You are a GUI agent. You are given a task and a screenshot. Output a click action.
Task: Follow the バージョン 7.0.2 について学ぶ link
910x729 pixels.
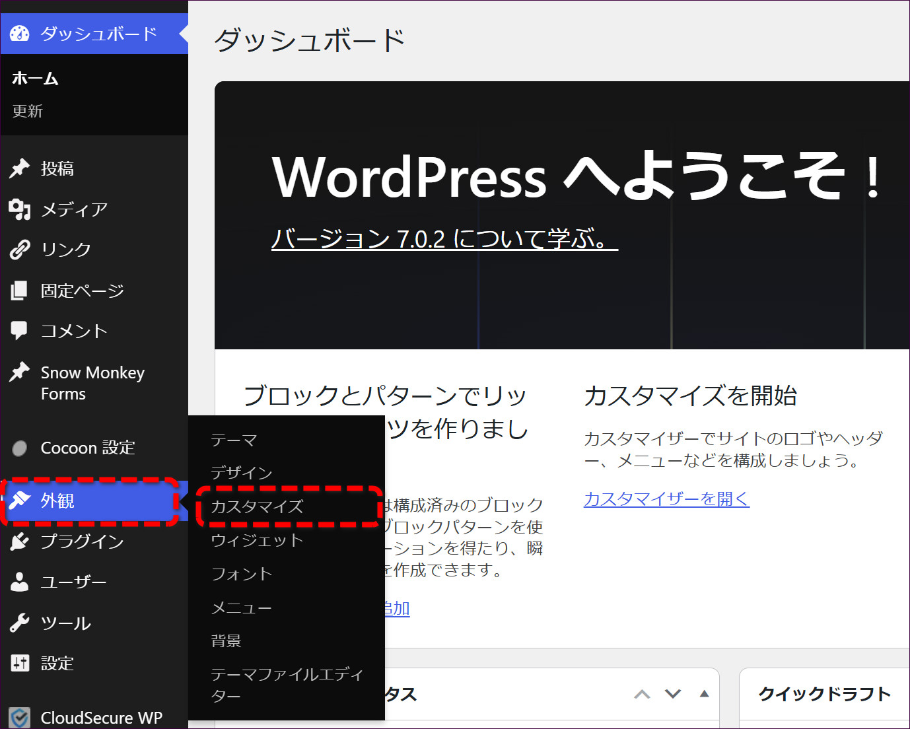click(x=444, y=238)
